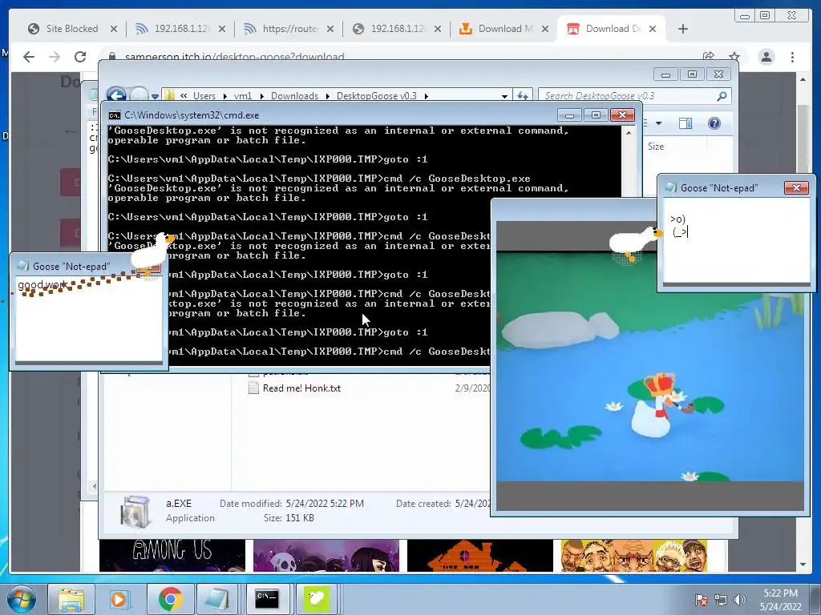Open the share icon in address bar
The width and height of the screenshot is (821, 615).
tap(709, 57)
